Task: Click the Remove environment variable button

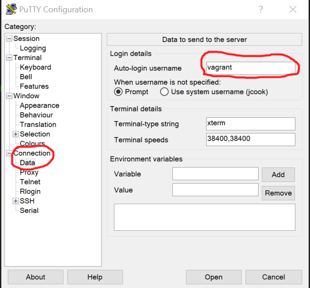Action: [278, 193]
